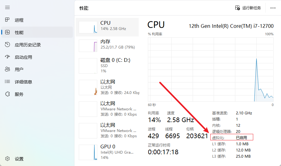This screenshot has height=166, width=281.
Task: Open the three-dot more options menu
Action: tap(273, 8)
